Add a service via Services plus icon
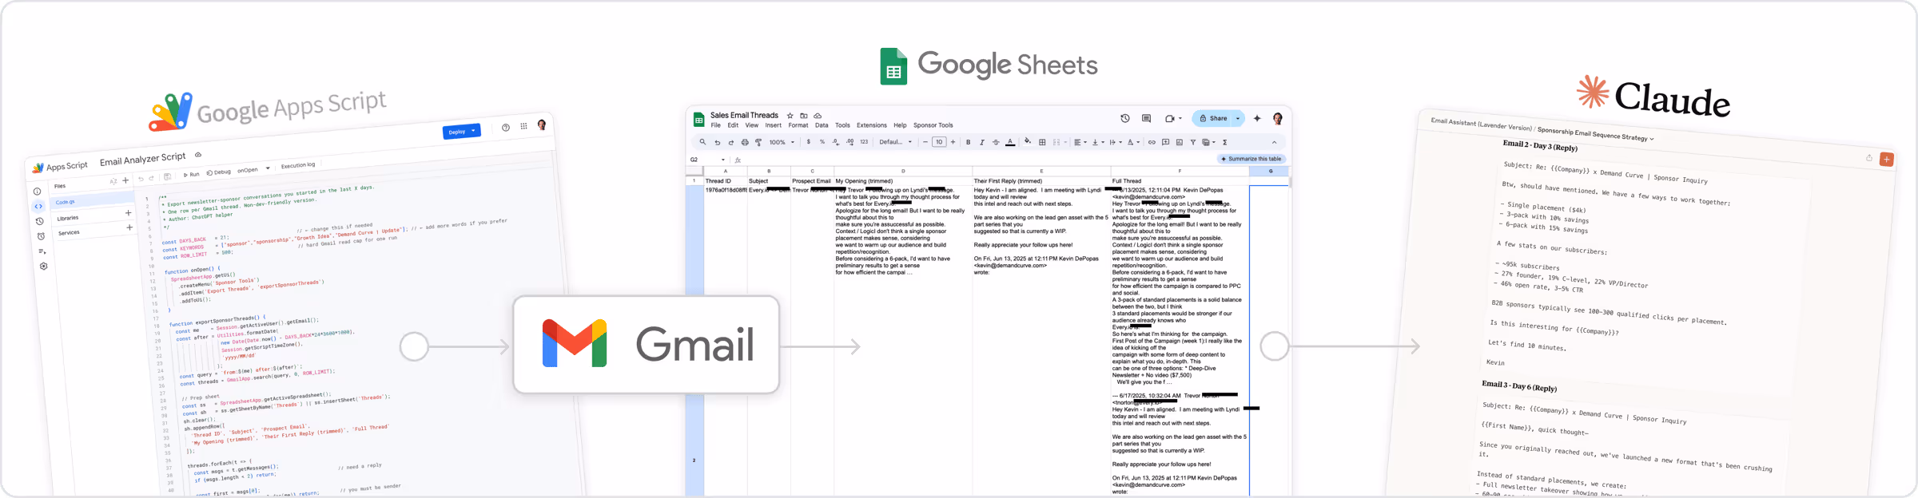This screenshot has width=1918, height=498. click(x=129, y=227)
